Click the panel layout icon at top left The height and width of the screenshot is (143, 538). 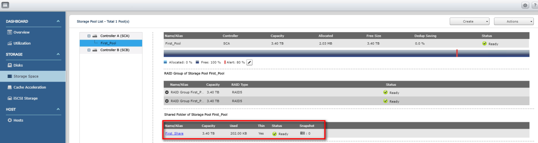(x=6, y=5)
